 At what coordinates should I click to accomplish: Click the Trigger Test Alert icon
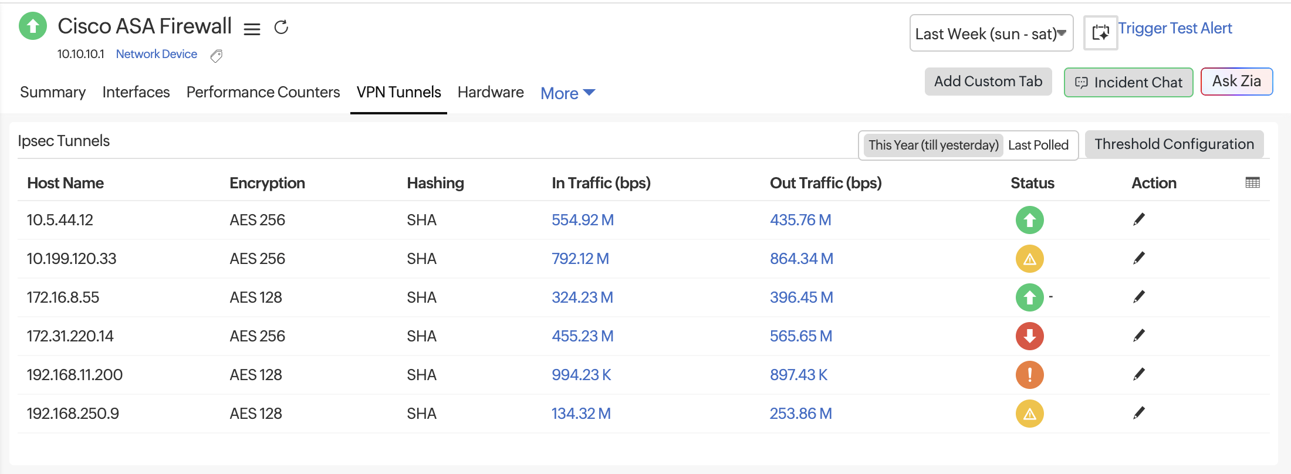(1100, 33)
